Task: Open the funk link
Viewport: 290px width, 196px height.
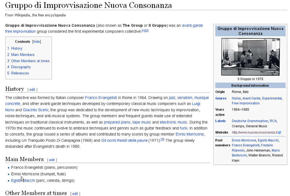Action: click(184, 128)
